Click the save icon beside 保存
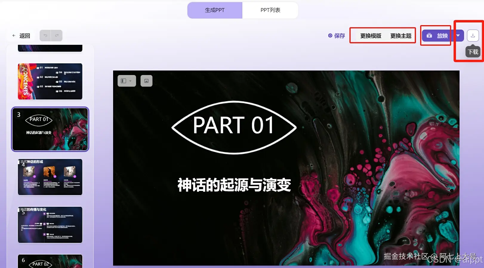484x268 pixels. pyautogui.click(x=330, y=36)
